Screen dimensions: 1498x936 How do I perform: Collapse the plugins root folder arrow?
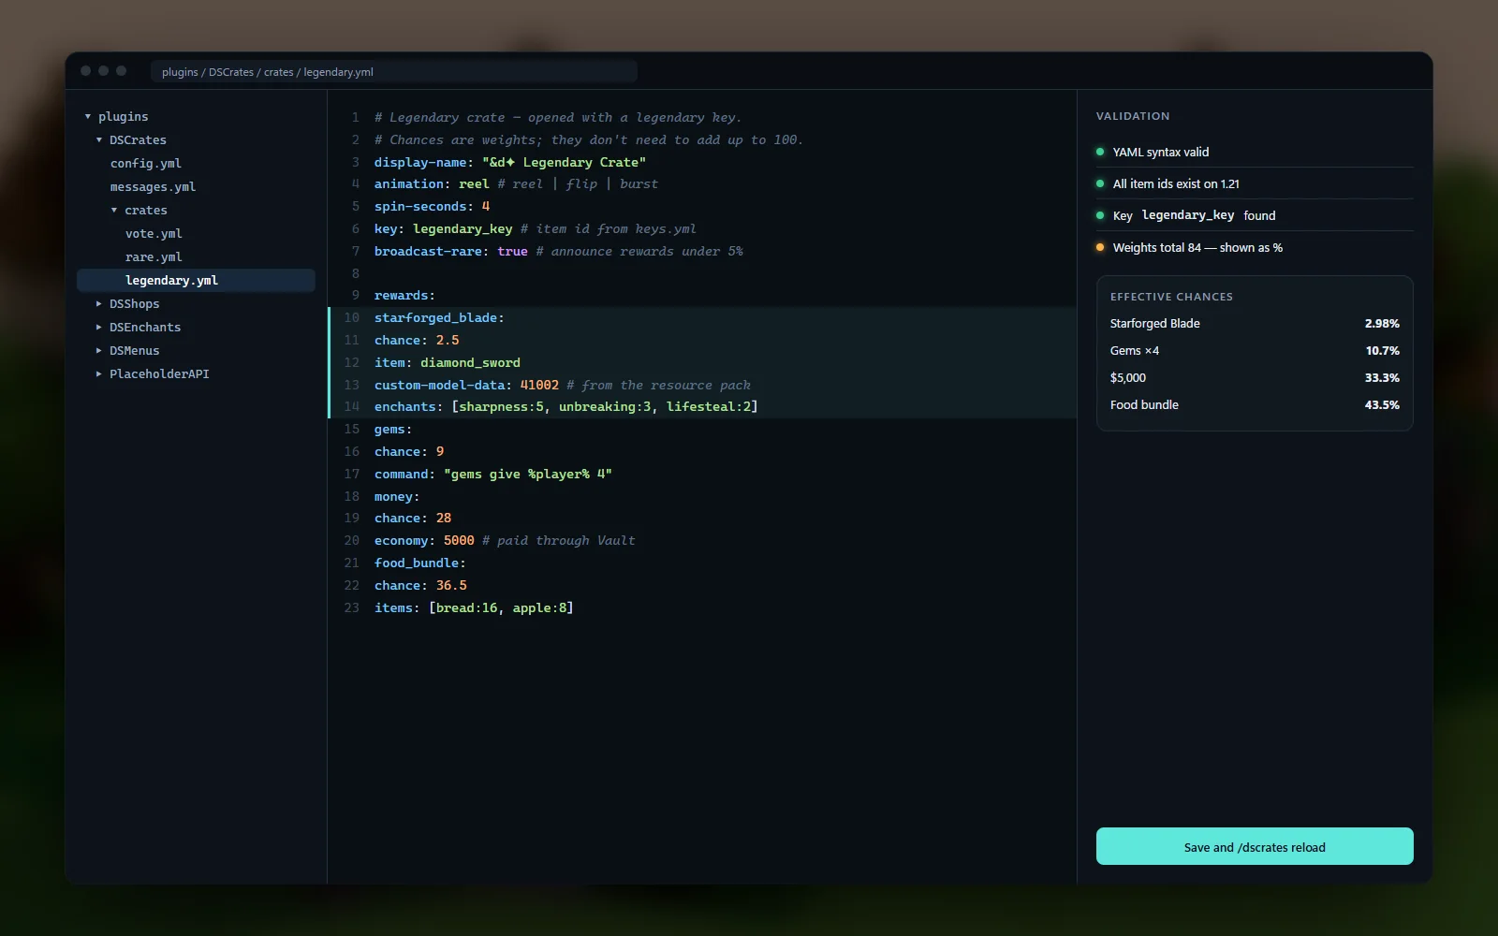[x=88, y=117]
